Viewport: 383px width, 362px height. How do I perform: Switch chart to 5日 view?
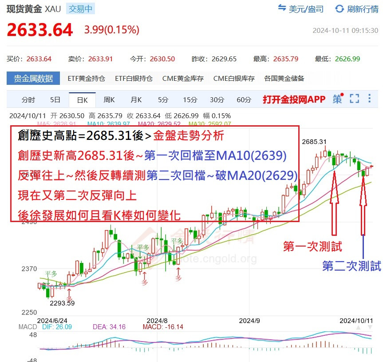55,100
